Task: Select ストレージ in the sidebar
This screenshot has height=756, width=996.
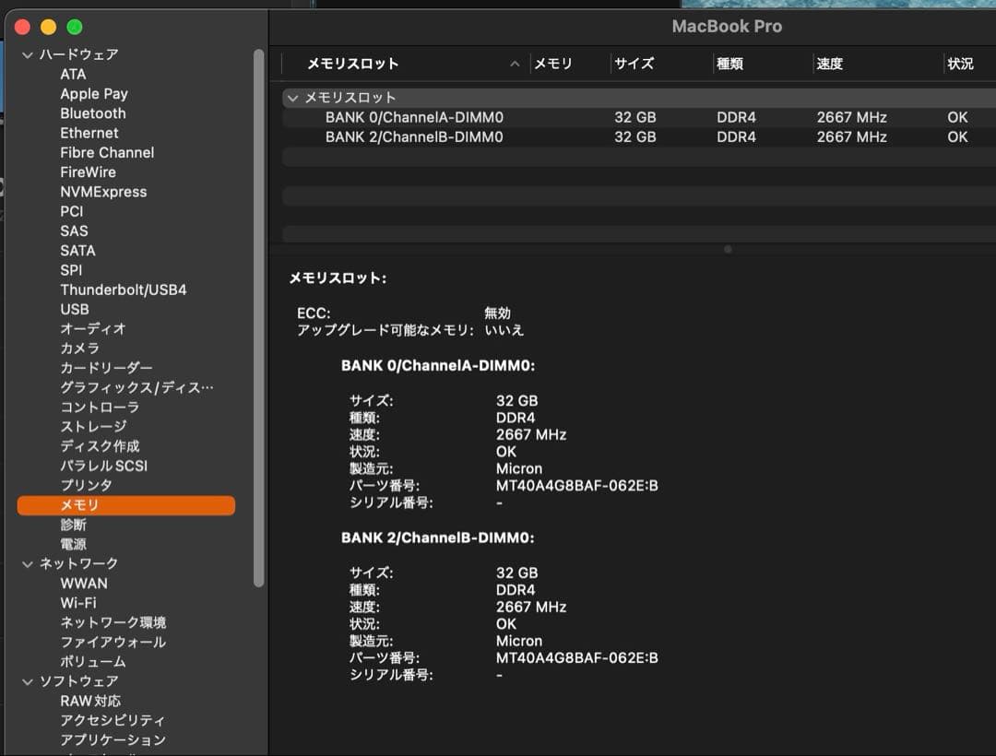Action: click(x=95, y=426)
